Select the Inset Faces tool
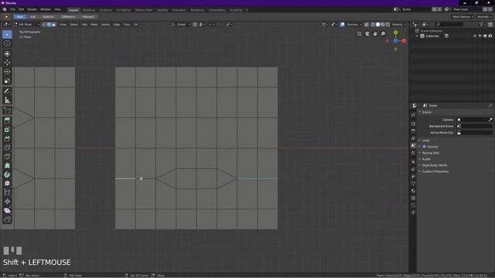Screen dimensions: 495x278 [7, 130]
